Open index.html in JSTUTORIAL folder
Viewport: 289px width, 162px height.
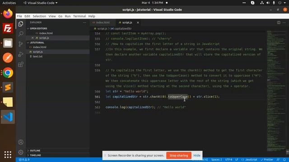[x=39, y=47]
